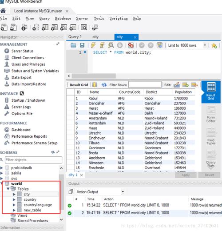Delete selected rows icon in result grid
The image size is (222, 231).
(x=194, y=85)
